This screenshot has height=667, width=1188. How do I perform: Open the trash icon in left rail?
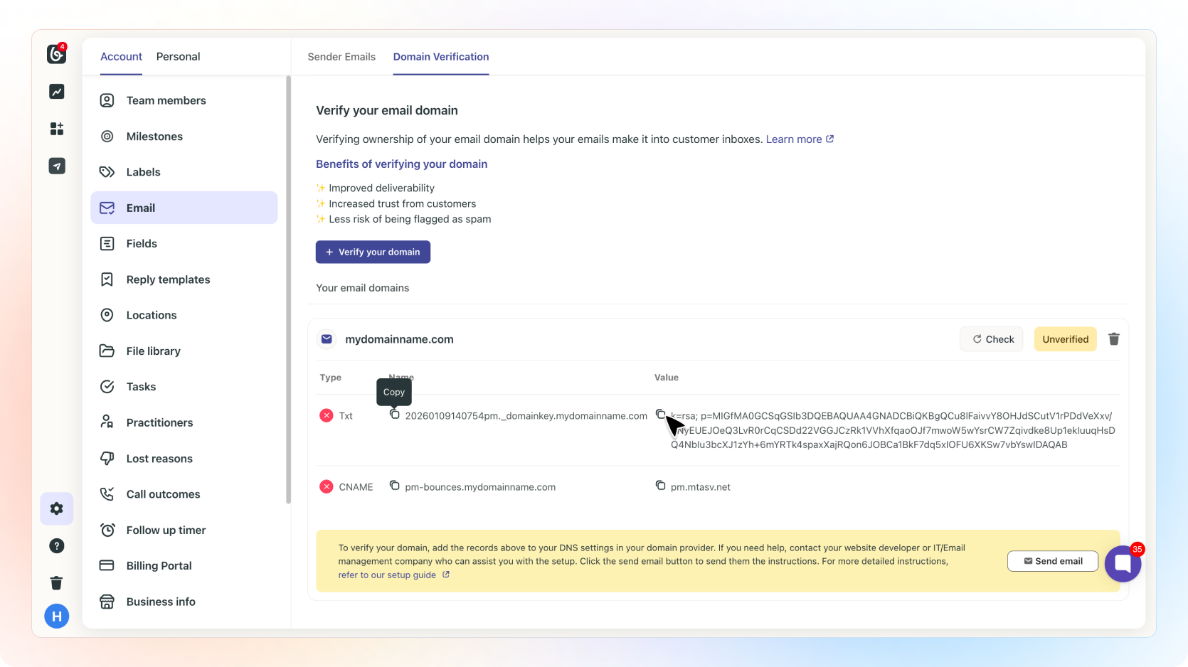[57, 583]
